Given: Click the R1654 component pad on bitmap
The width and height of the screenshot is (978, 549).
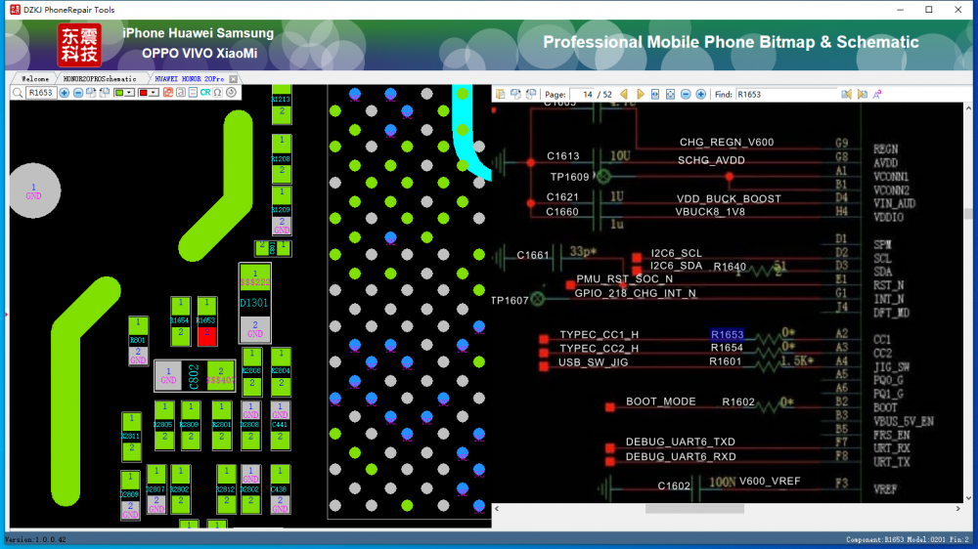Looking at the screenshot, I should (x=180, y=320).
